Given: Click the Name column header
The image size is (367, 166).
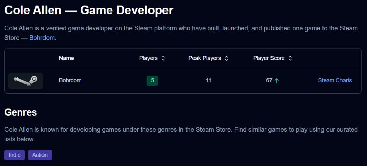Looking at the screenshot, I should tap(66, 58).
